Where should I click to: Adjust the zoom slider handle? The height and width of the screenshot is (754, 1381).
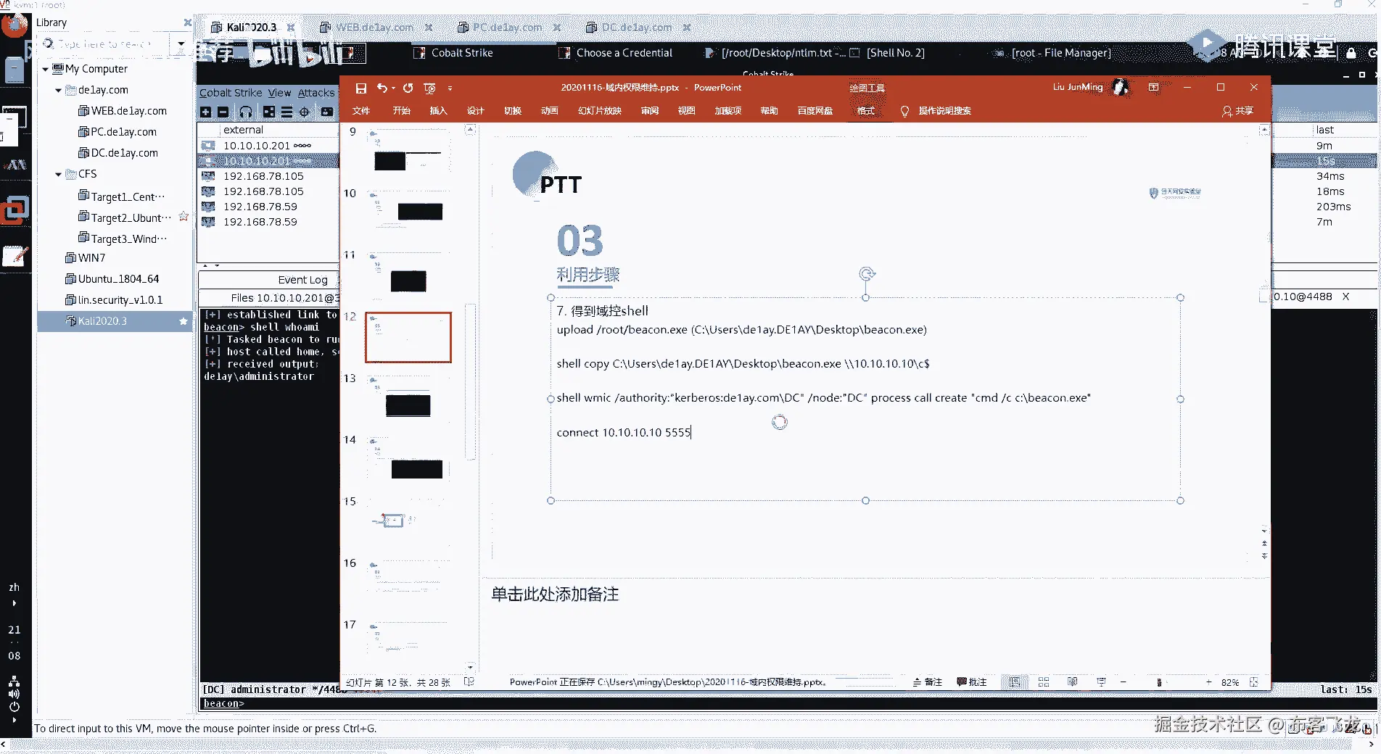tap(1159, 682)
